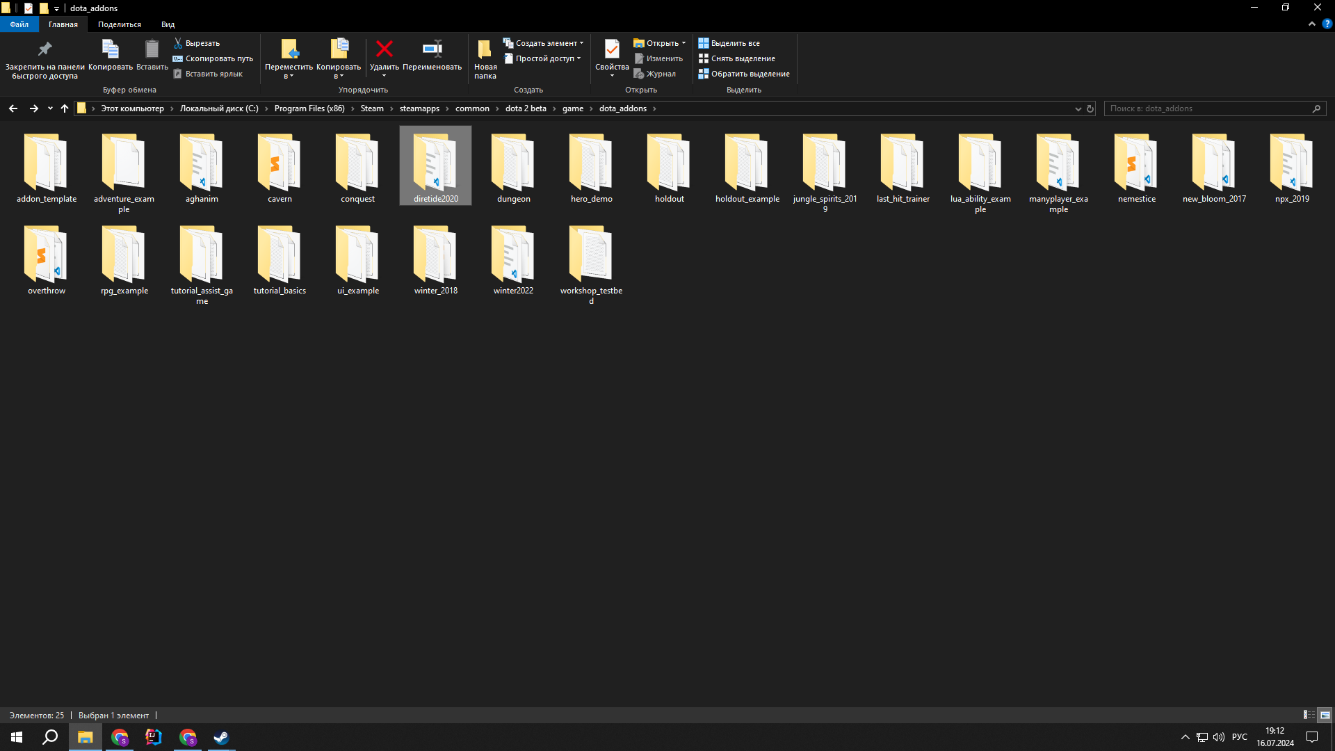This screenshot has width=1335, height=751.
Task: Navigate to steamapps in breadcrumb
Action: click(419, 108)
